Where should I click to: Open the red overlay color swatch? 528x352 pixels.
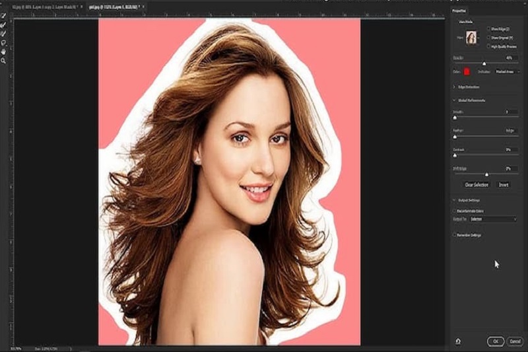467,71
